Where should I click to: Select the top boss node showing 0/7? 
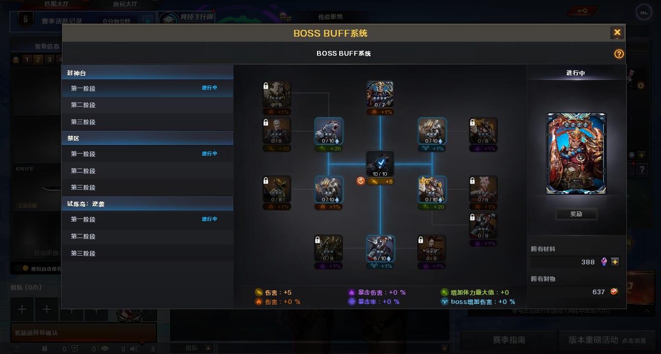(380, 95)
